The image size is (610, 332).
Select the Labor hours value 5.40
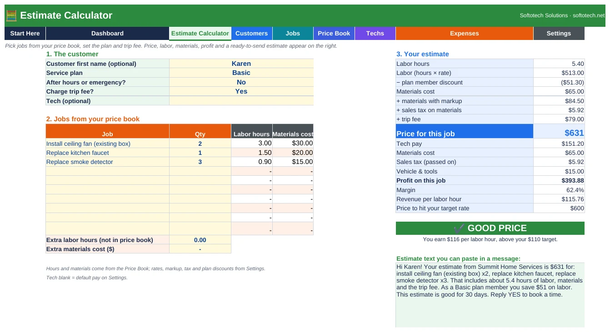click(559, 64)
